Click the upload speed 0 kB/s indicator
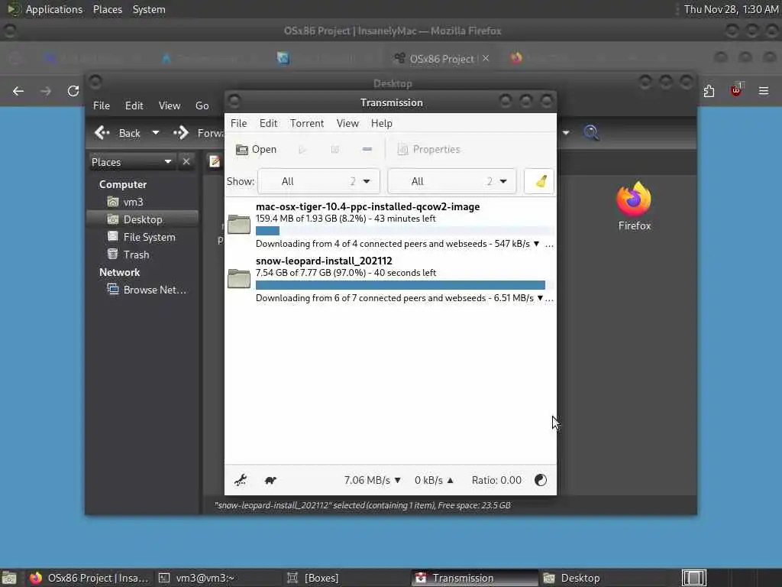782x587 pixels. [x=434, y=480]
